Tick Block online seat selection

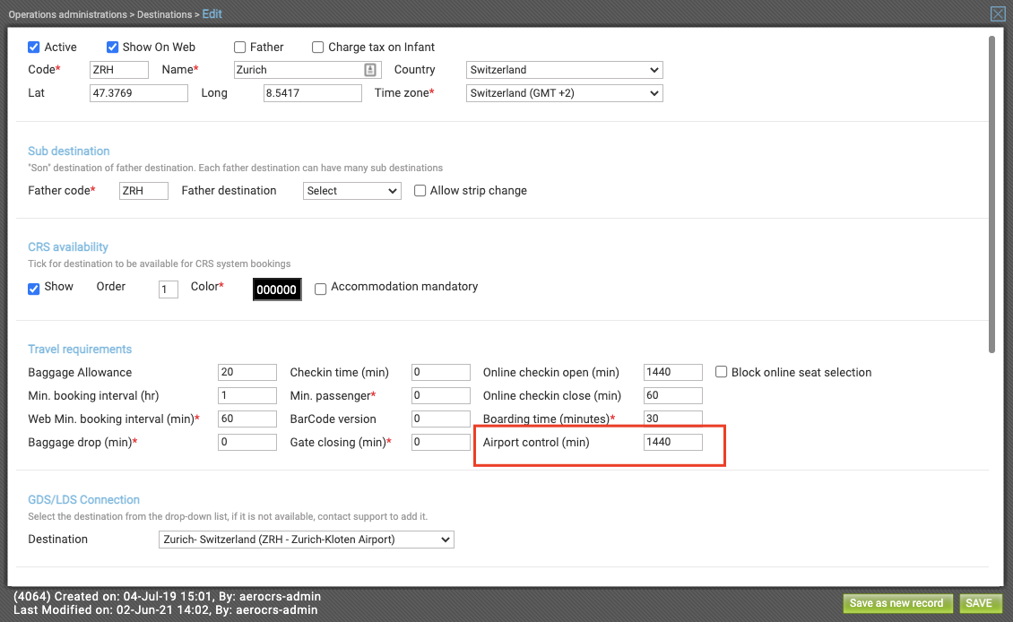click(x=721, y=371)
